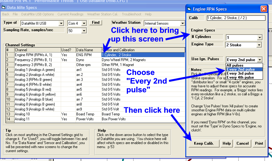272x161 pixels.
Task: Select Every 4th pulse option
Action: point(245,77)
